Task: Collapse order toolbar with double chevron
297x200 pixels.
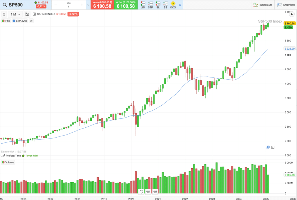Action: (180, 5)
